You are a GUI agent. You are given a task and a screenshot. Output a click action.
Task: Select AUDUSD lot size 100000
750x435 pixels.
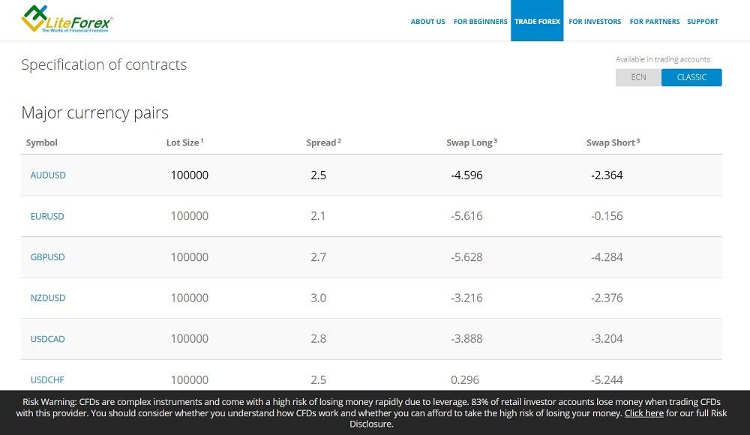click(190, 175)
